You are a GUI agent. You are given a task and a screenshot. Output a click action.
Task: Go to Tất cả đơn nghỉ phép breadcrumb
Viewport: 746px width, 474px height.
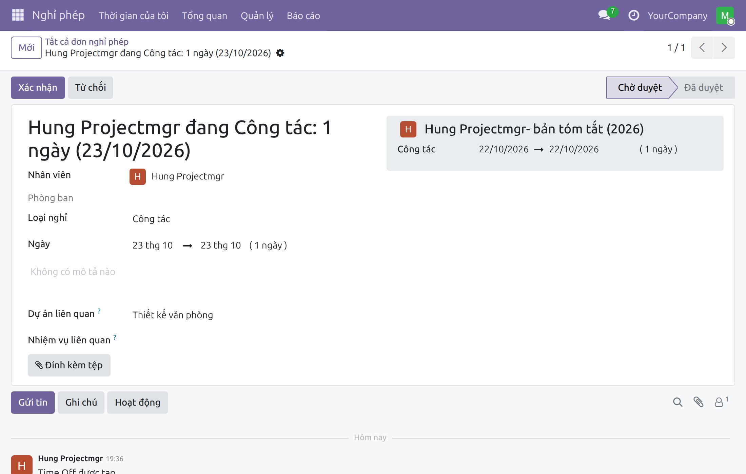[x=87, y=41]
